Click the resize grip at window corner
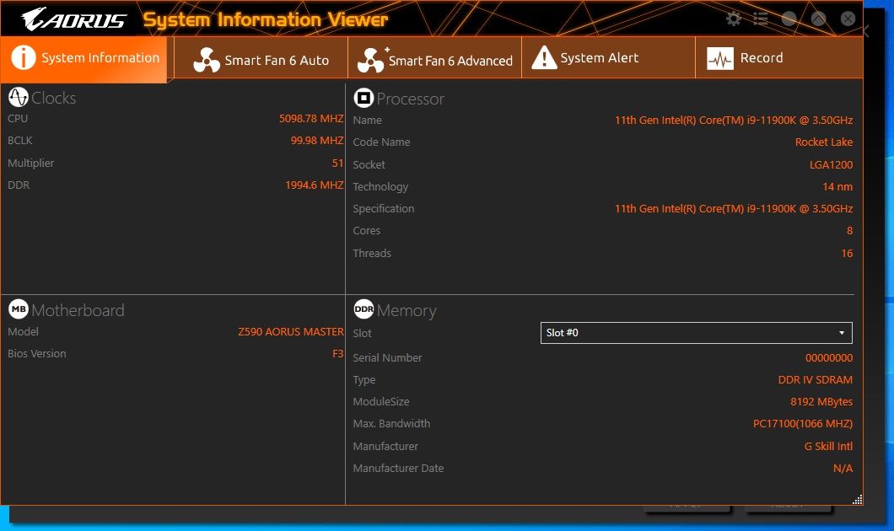The height and width of the screenshot is (531, 894). point(857,500)
